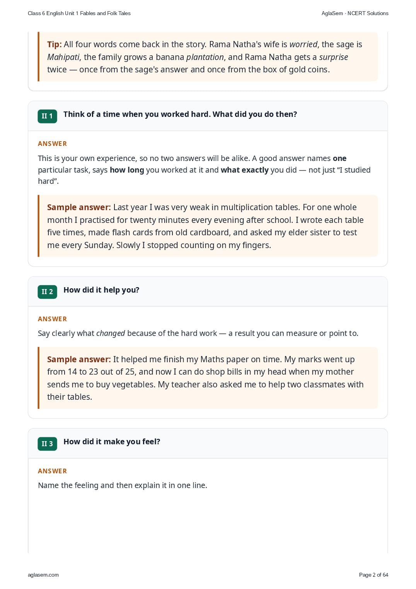The image size is (416, 589).
Task: Click the 'How did it help you?' heading
Action: click(101, 290)
